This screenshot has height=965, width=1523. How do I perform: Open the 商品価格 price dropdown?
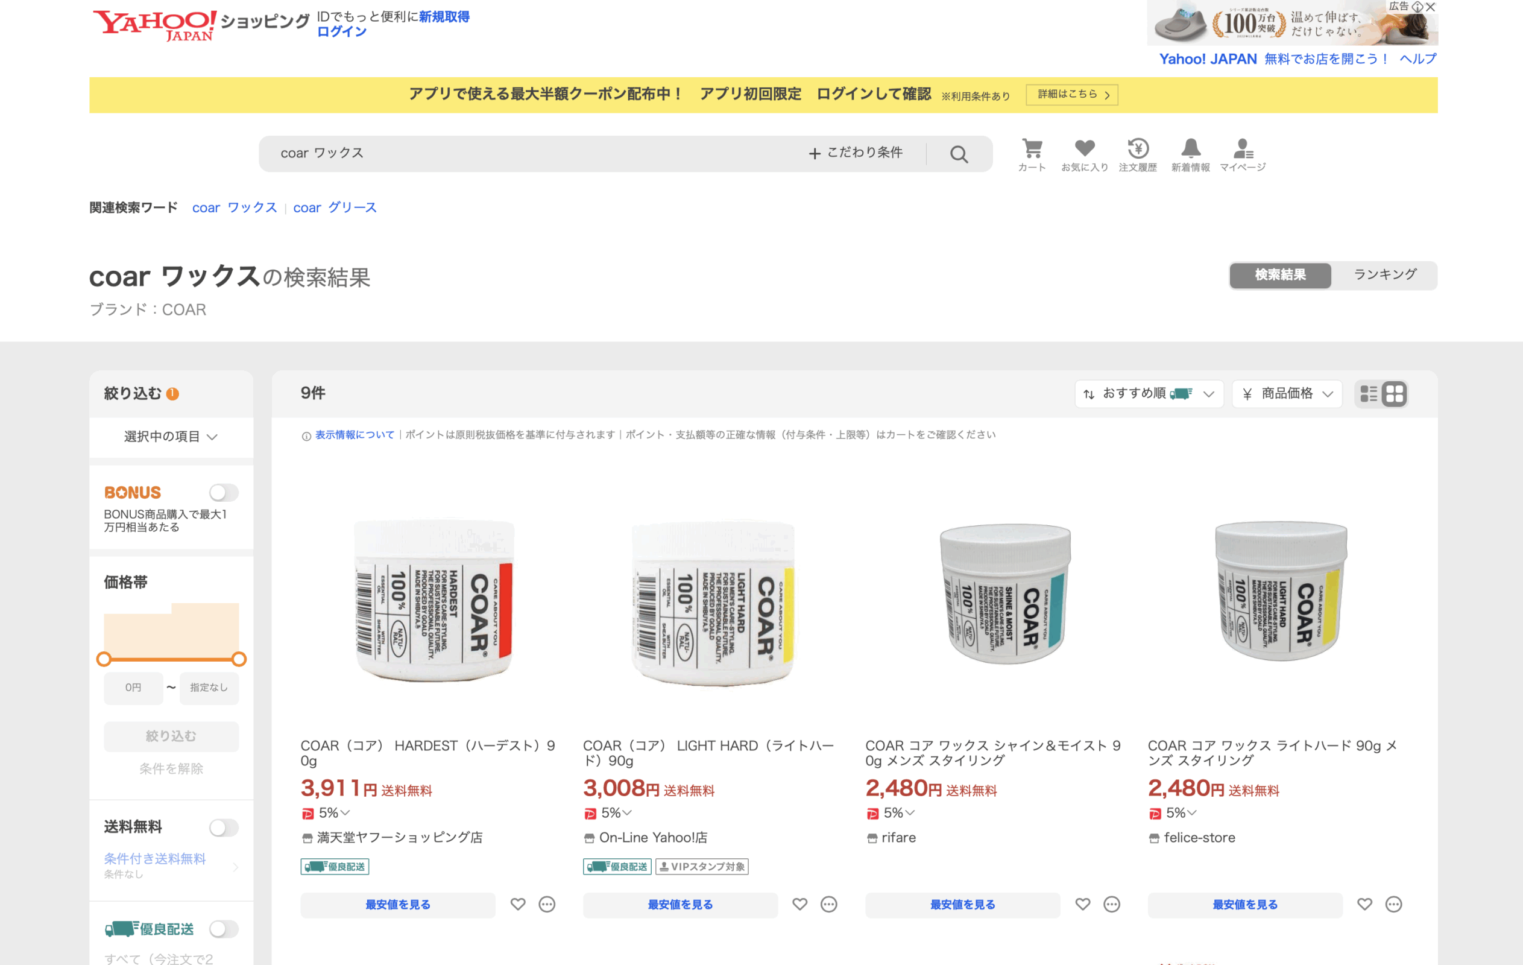tap(1287, 394)
